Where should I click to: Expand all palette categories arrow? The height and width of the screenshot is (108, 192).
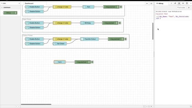(x=19, y=106)
